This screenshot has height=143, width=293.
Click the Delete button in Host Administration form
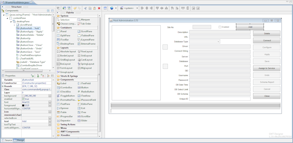(267, 33)
